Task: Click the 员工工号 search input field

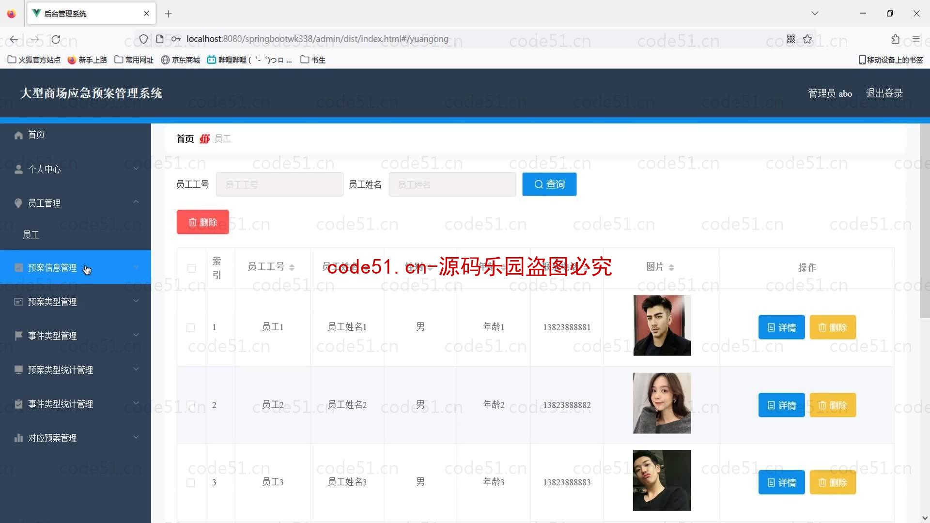Action: point(279,185)
